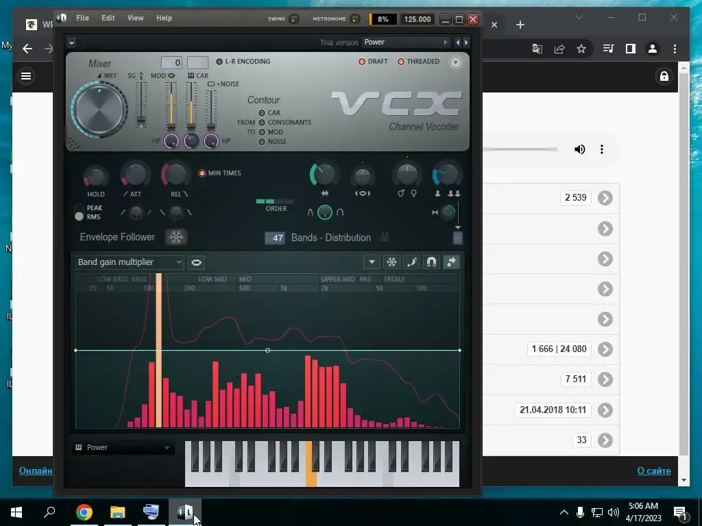Click the green band shape knob
Viewport: 702px width, 526px height.
click(x=324, y=212)
